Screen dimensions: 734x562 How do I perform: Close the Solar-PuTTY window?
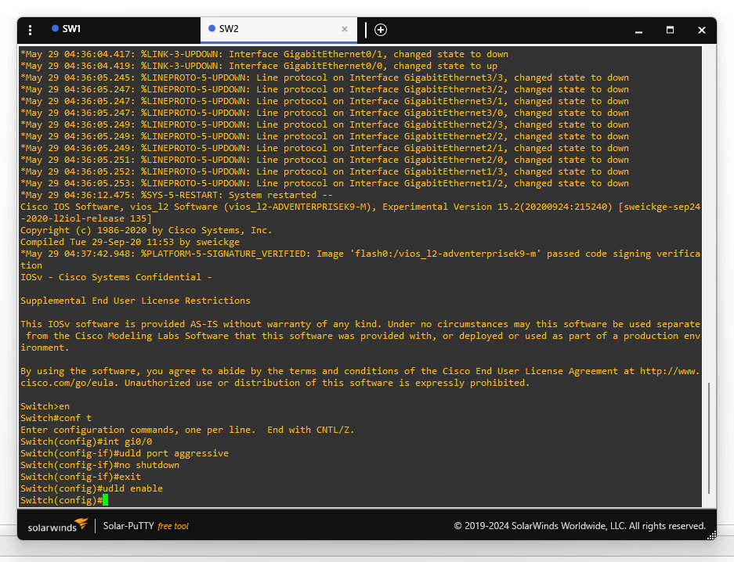click(701, 30)
